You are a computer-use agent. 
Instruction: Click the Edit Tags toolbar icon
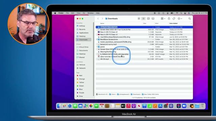(x=174, y=18)
